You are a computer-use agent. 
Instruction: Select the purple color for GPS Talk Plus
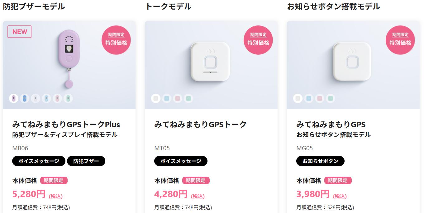click(x=14, y=99)
